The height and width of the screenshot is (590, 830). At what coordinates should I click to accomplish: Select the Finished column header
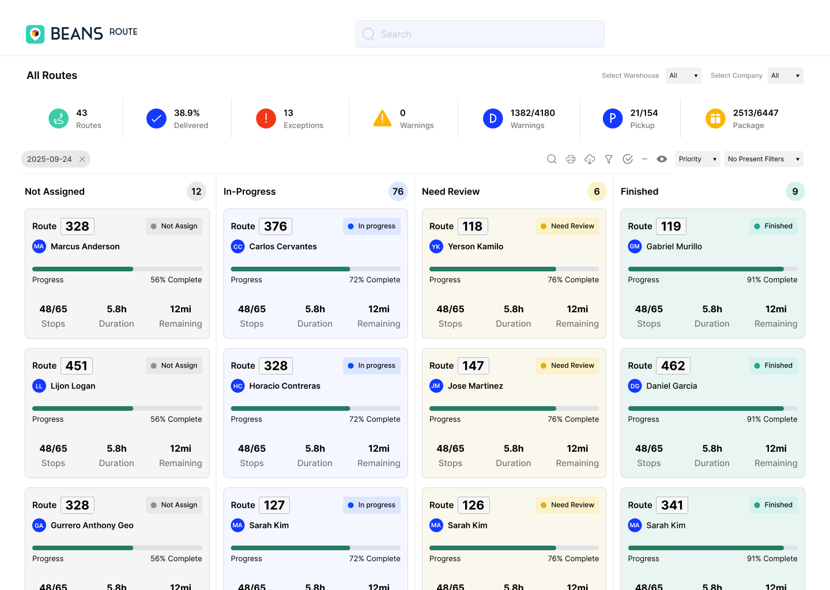click(639, 191)
